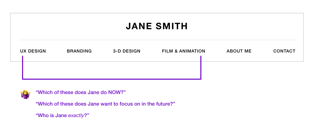Visit the About Me page
This screenshot has height=134, width=314.
tap(239, 51)
